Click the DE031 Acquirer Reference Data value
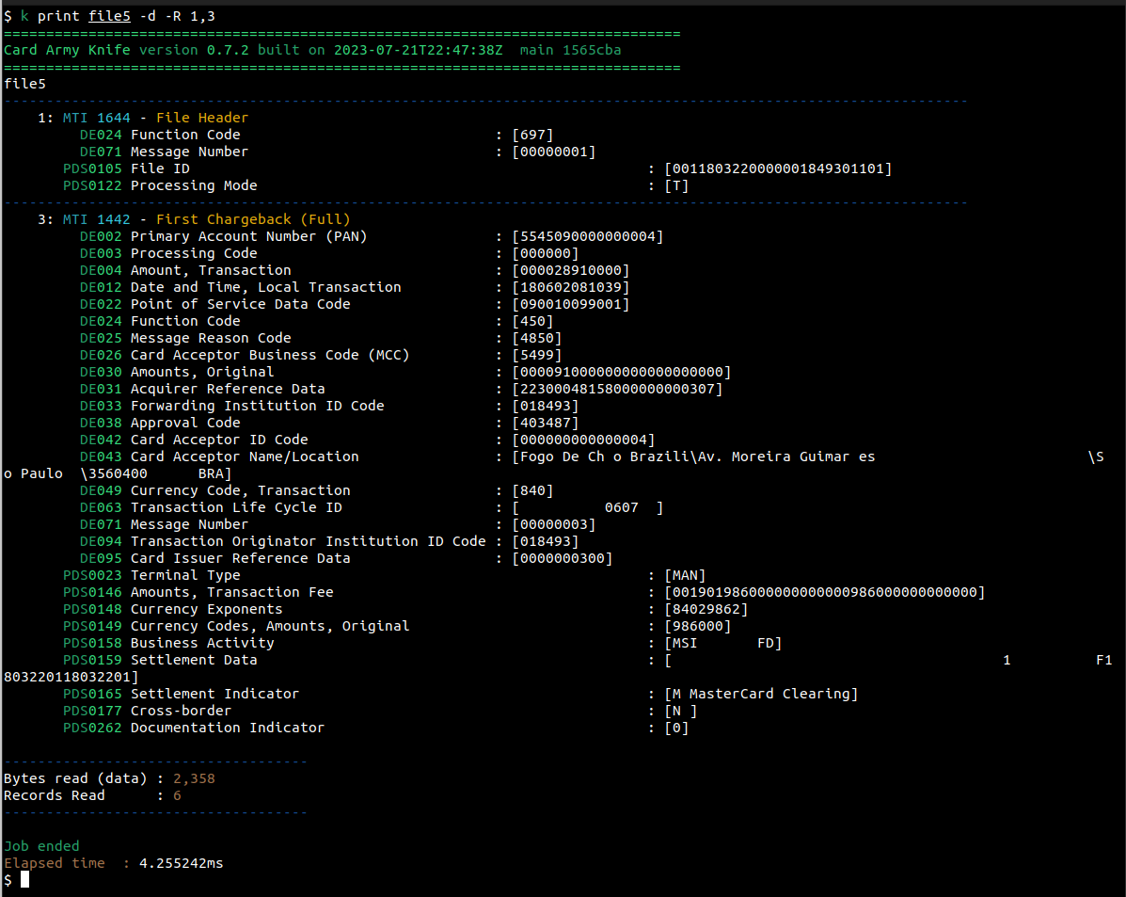The image size is (1126, 897). pyautogui.click(x=617, y=389)
